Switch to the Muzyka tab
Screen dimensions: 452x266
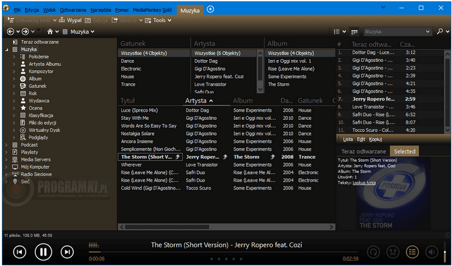click(x=190, y=11)
